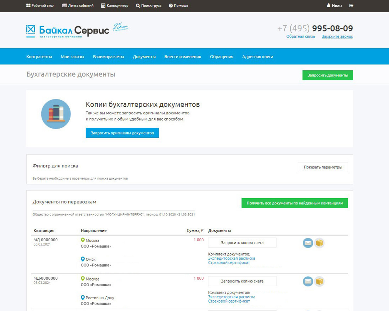
Task: Open the Взаиморасчеты menu section
Action: 108,57
